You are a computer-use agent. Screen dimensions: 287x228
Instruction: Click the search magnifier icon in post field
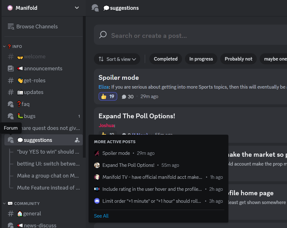pos(103,35)
